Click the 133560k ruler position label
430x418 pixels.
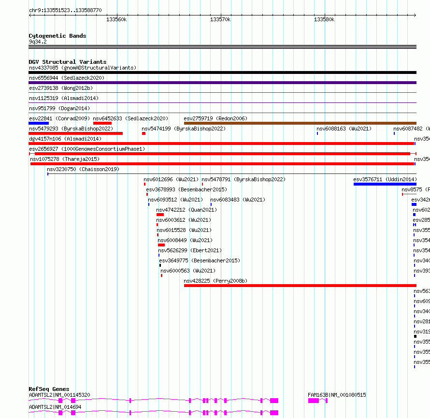[116, 19]
